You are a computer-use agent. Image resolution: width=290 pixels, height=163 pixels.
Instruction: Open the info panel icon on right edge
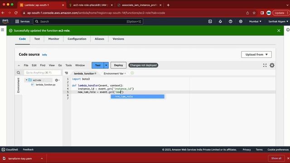coord(288,30)
